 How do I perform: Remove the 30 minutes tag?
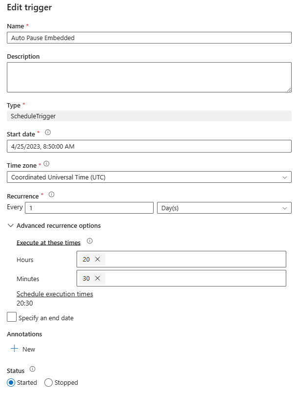click(98, 278)
